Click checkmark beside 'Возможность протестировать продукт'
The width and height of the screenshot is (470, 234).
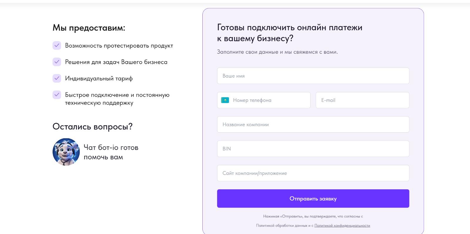(x=57, y=46)
